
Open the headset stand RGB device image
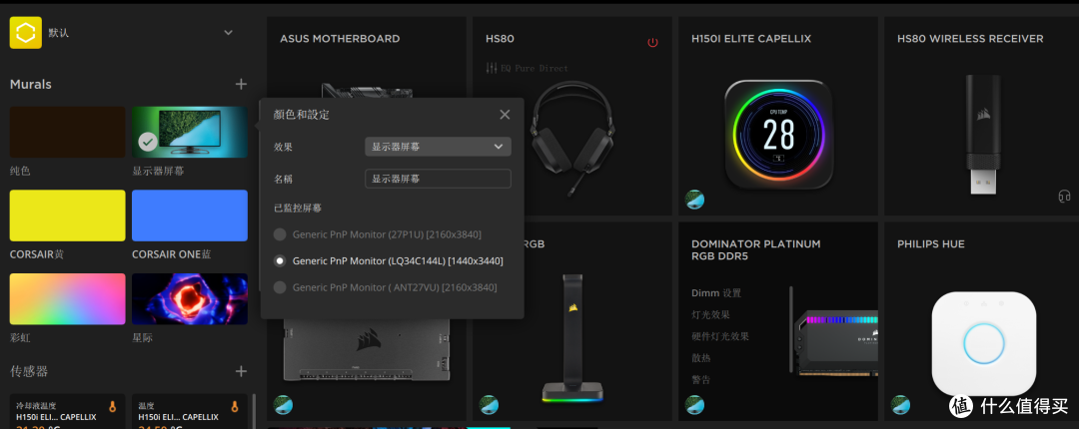point(572,337)
